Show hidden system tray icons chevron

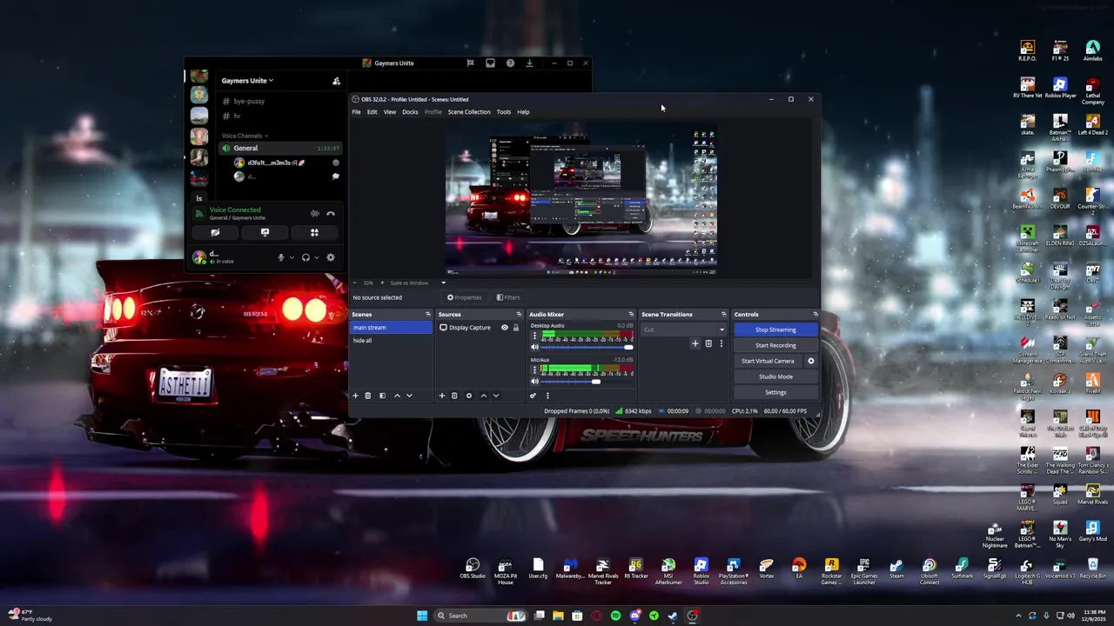(1018, 616)
